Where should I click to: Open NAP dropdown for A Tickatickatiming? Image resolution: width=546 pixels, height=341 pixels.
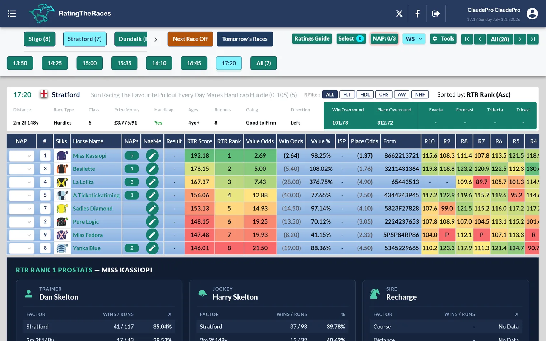click(22, 196)
